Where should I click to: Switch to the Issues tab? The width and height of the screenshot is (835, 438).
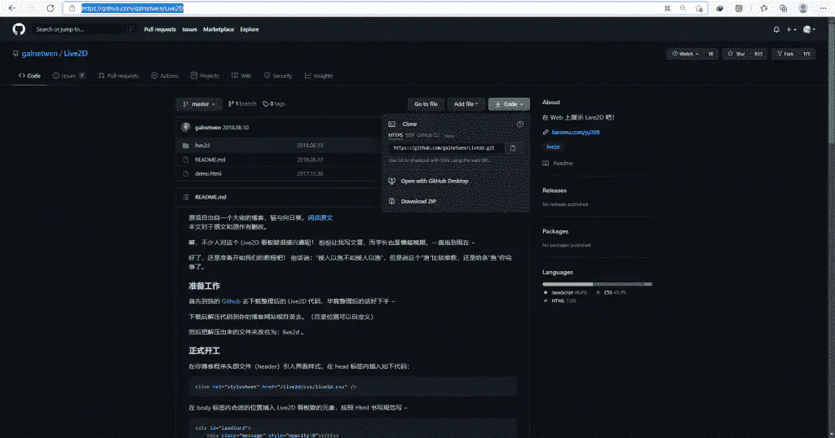coord(68,76)
